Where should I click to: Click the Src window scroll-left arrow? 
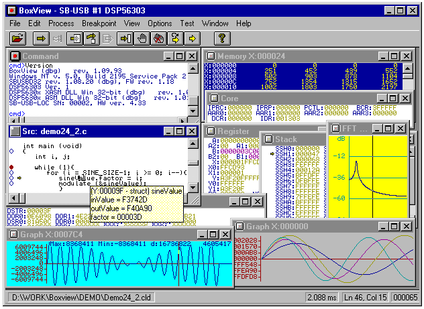pos(13,198)
